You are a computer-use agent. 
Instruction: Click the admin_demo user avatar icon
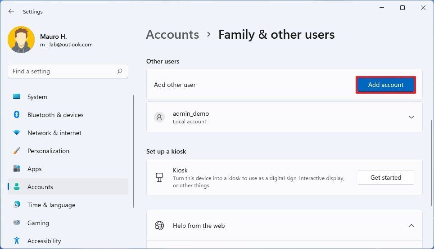159,117
